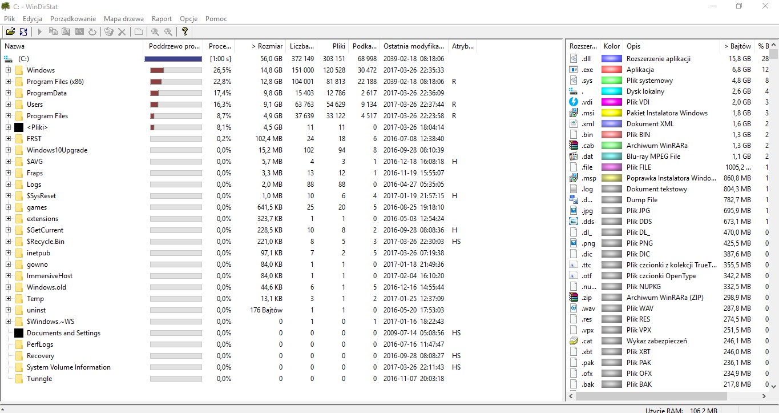Expand the $Recycle.Bin node

8,242
